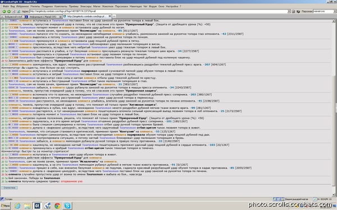The width and height of the screenshot is (337, 210).
Task: Open the Настройки menu
Action: click(x=172, y=6)
